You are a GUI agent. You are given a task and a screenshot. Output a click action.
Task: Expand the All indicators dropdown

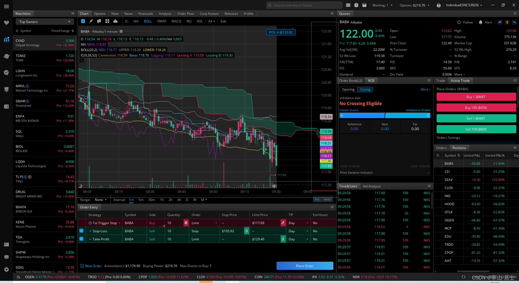tap(211, 21)
